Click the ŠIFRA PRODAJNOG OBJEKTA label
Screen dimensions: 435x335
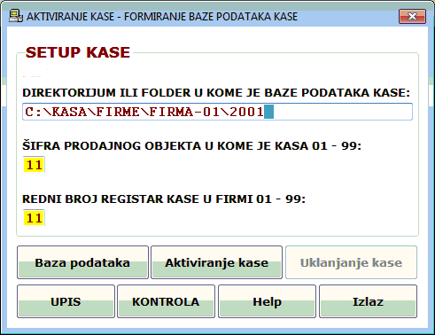pos(191,146)
